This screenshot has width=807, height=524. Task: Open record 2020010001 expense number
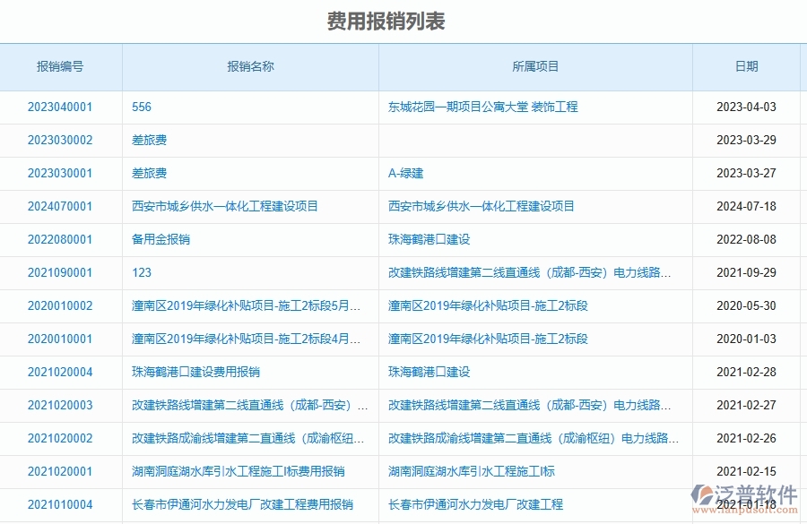60,339
